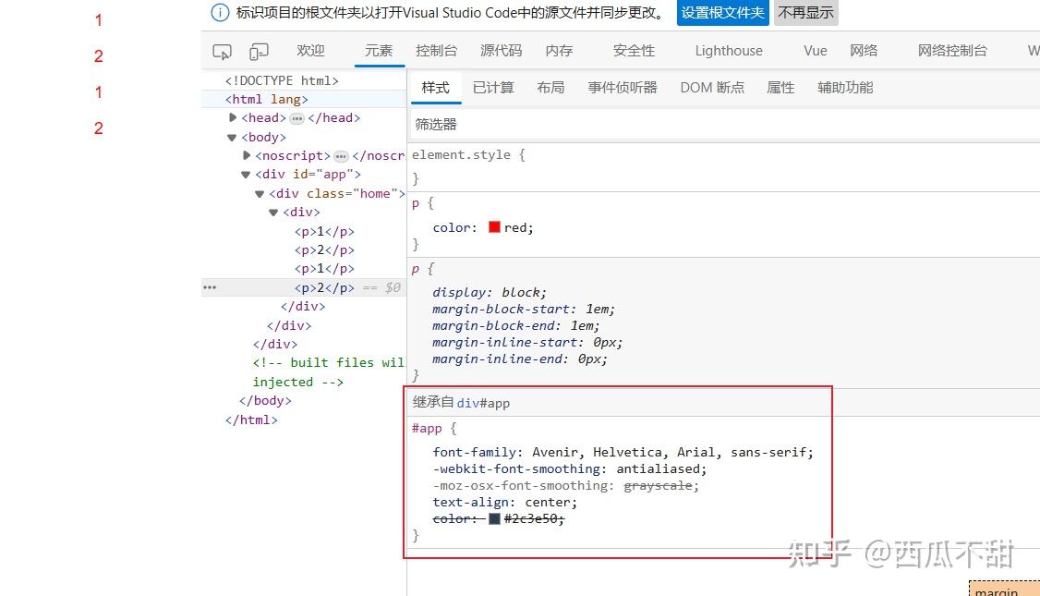Re-enable the struck-through grayscale font-smoothing style
The image size is (1040, 596).
click(421, 485)
